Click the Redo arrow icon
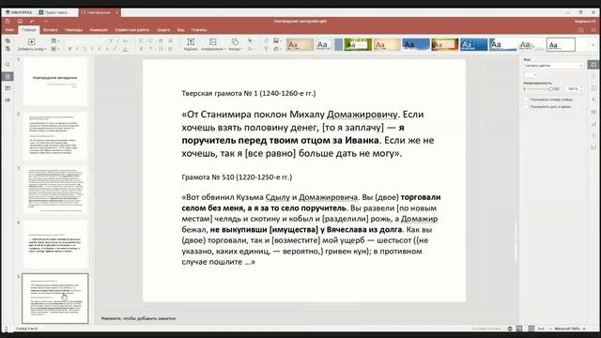The height and width of the screenshot is (338, 601). tap(45, 21)
